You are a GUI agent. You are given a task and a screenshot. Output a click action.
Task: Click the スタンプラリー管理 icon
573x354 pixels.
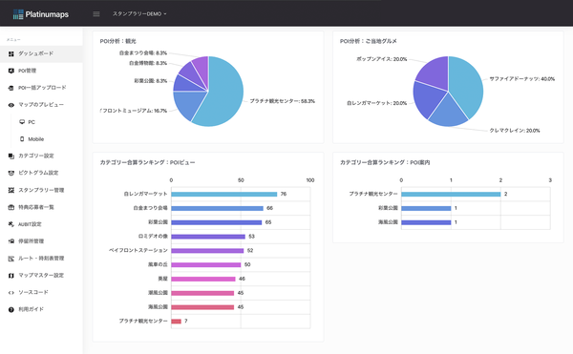11,190
